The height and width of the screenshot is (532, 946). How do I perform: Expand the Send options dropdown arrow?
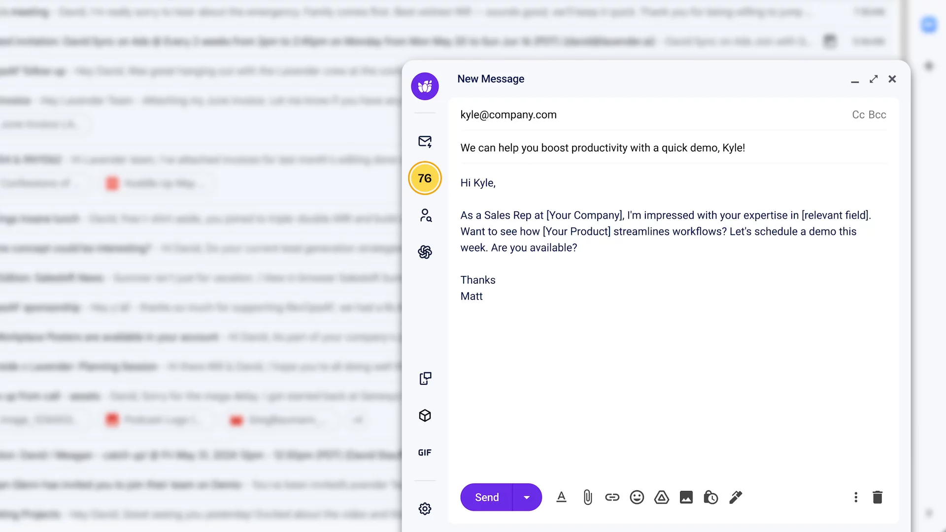tap(527, 498)
